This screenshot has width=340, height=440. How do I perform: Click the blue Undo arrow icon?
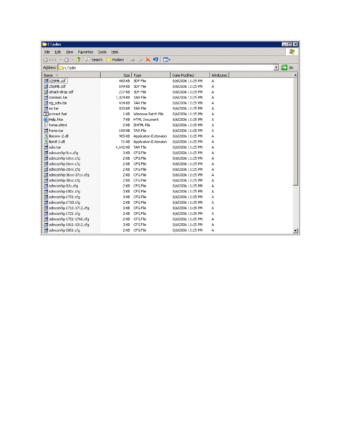(156, 60)
